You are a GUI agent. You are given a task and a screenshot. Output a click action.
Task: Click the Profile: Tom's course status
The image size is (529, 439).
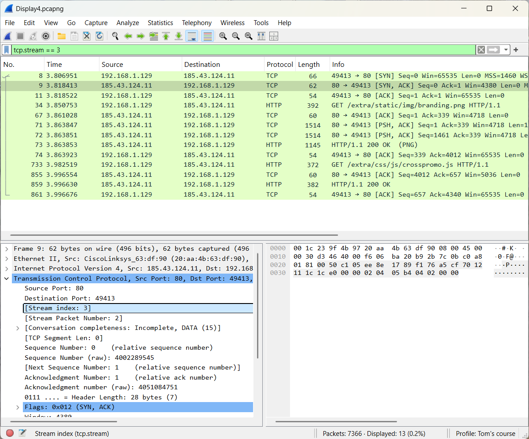click(485, 433)
